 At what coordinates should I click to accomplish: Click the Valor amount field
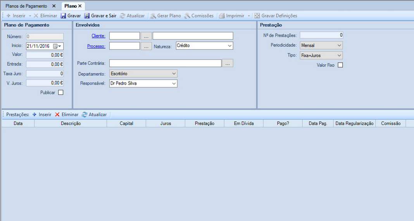45,55
